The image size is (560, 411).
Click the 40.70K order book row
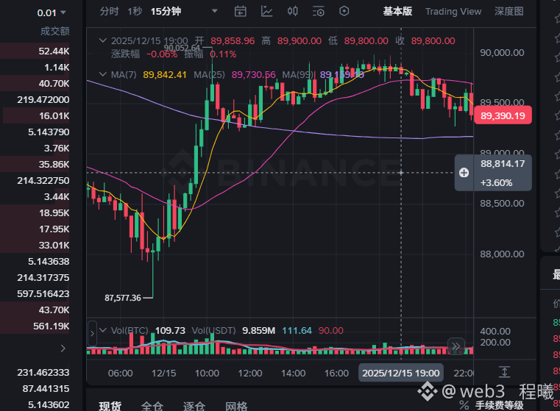point(35,84)
